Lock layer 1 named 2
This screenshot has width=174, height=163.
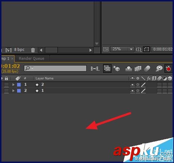(6, 85)
